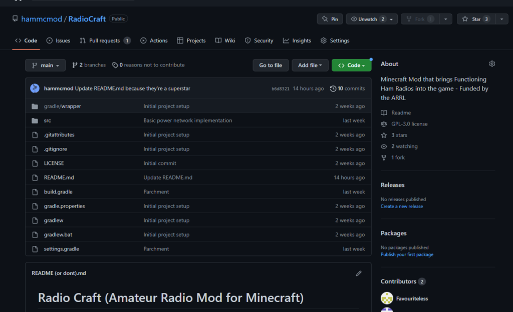
Task: Open the Actions tab
Action: coord(154,40)
